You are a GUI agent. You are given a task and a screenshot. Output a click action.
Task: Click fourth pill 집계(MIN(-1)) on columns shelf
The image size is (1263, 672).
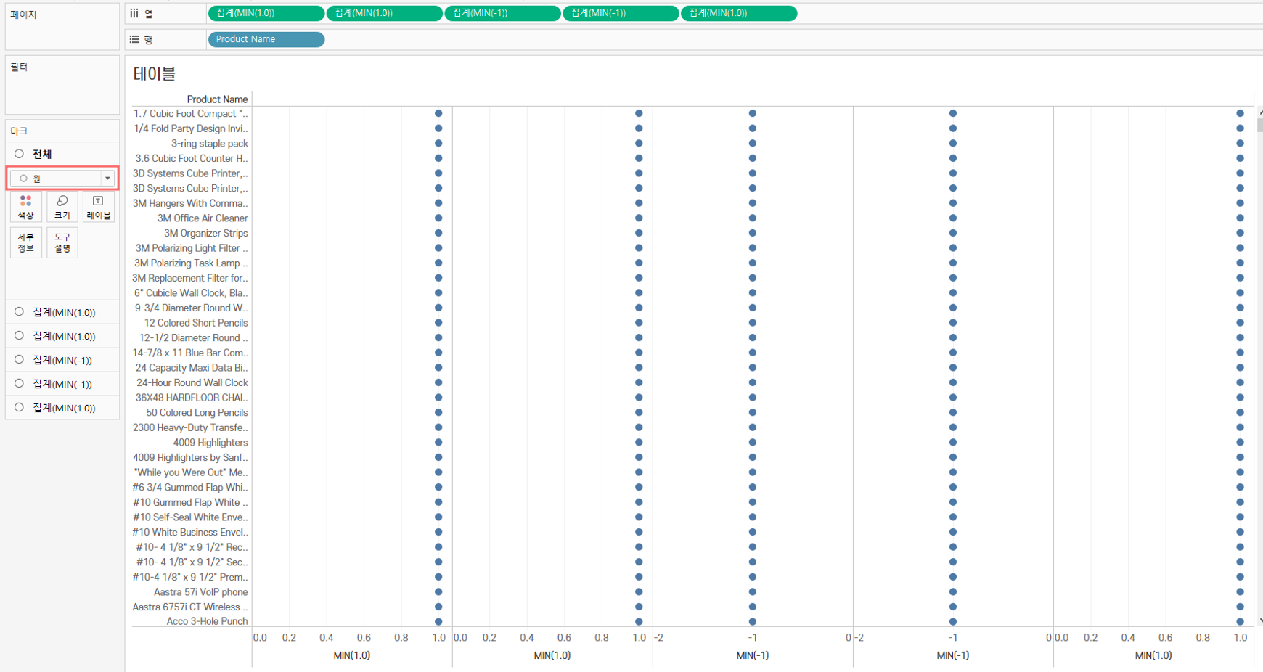(621, 13)
